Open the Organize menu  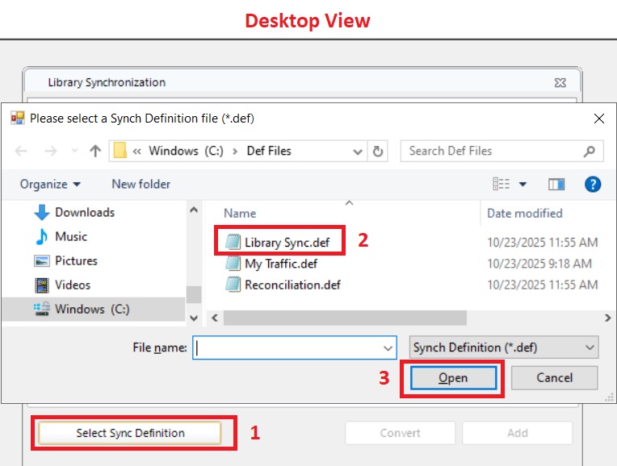click(50, 185)
